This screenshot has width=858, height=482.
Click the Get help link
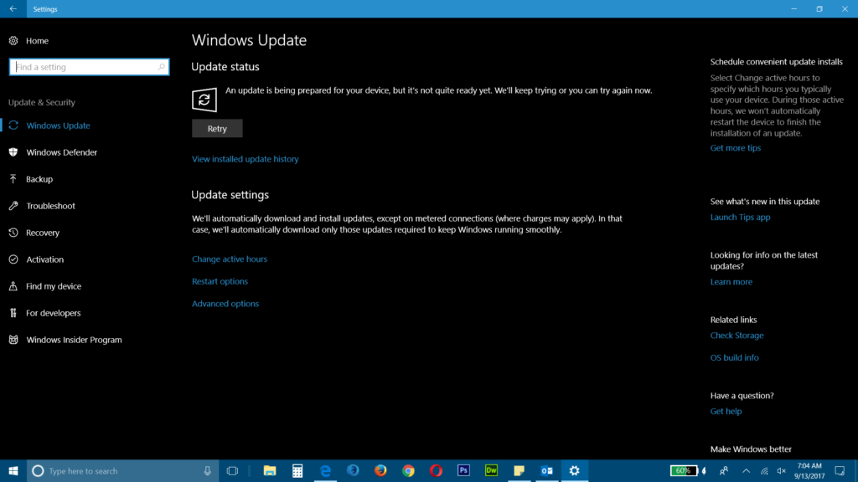(x=726, y=412)
